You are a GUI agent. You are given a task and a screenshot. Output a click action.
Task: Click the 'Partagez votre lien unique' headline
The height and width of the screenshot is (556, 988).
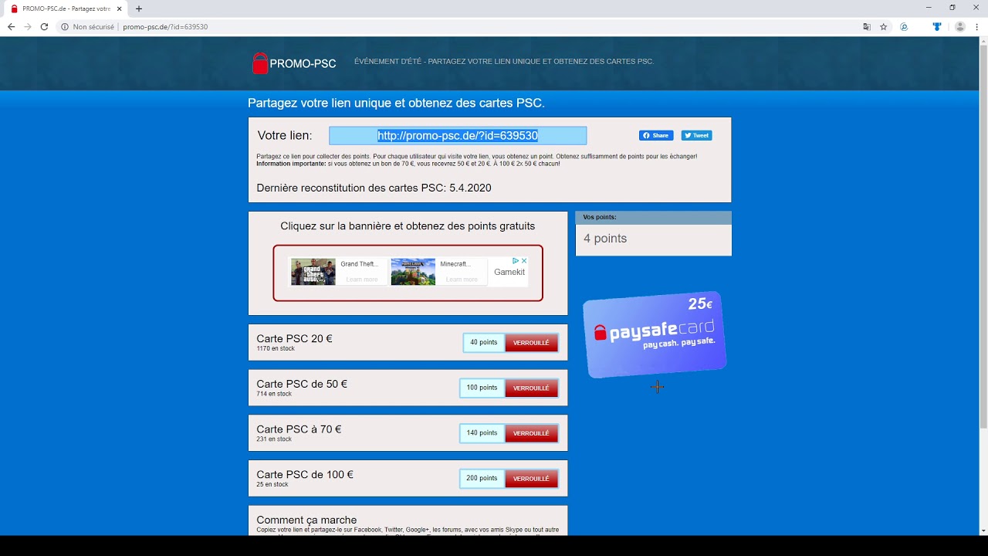[x=396, y=103]
